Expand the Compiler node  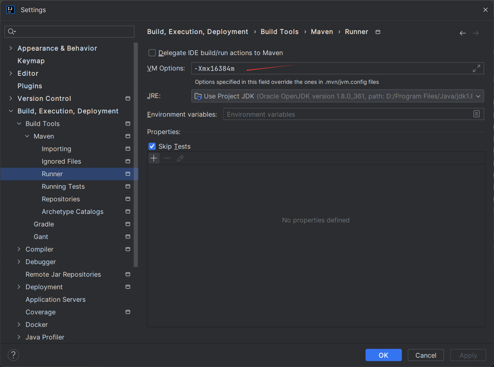[19, 249]
